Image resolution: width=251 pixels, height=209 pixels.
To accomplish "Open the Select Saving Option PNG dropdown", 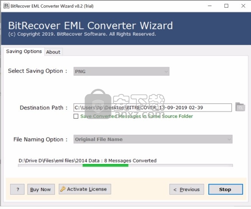I will [x=121, y=71].
